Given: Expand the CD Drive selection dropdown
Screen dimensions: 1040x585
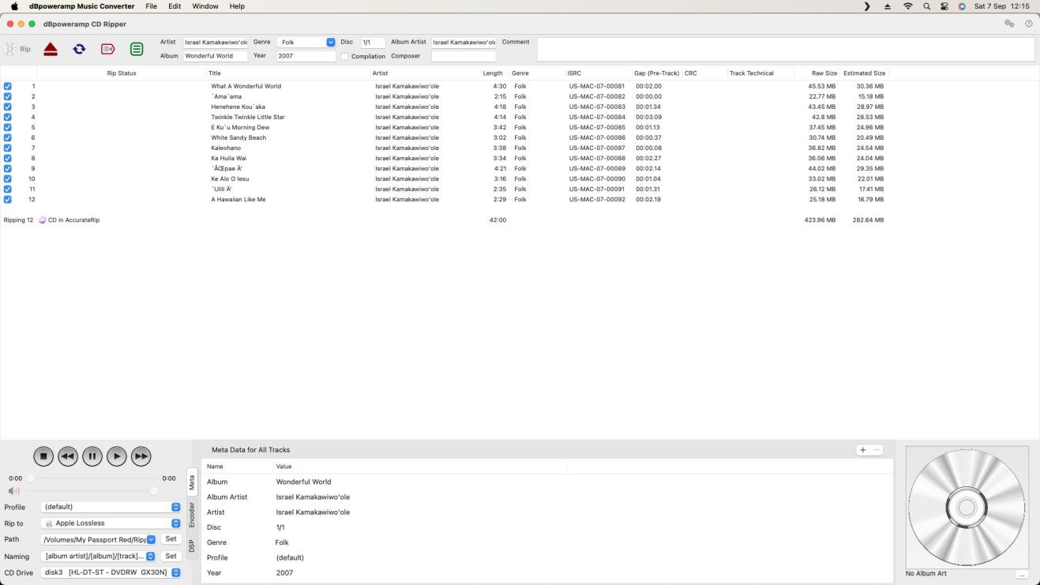Looking at the screenshot, I should (x=175, y=572).
